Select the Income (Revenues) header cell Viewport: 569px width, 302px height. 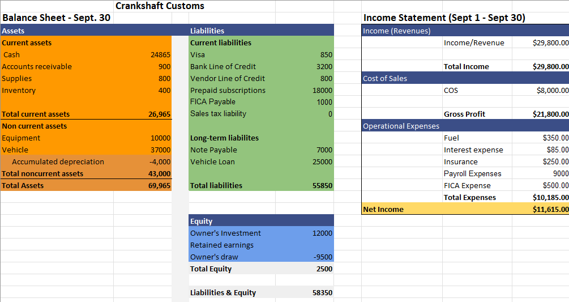397,31
